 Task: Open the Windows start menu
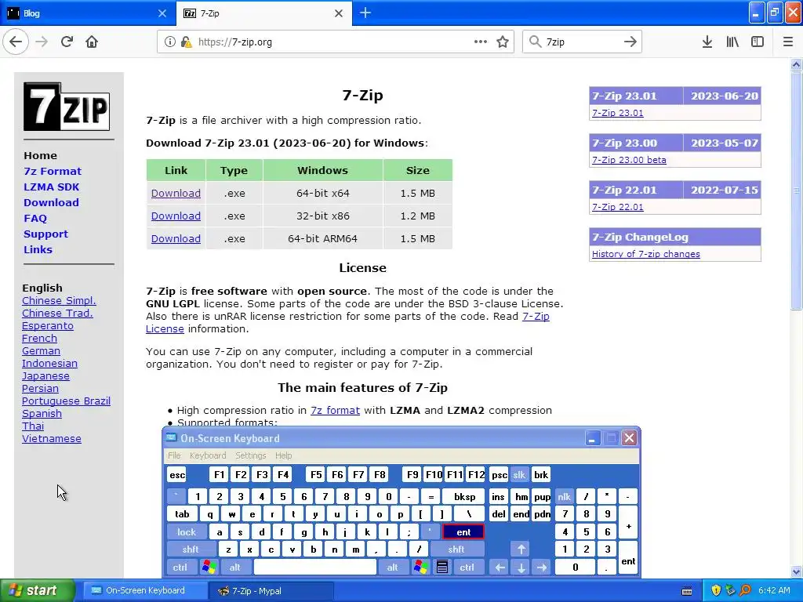[38, 590]
